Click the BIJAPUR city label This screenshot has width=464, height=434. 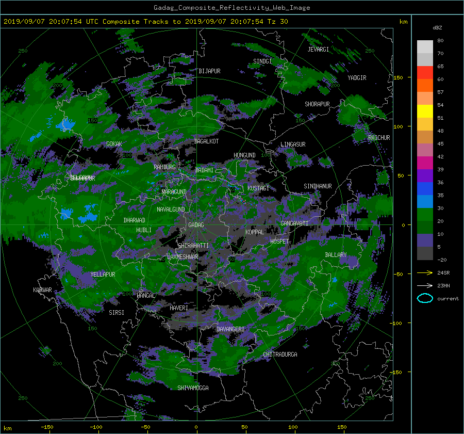[x=209, y=71]
